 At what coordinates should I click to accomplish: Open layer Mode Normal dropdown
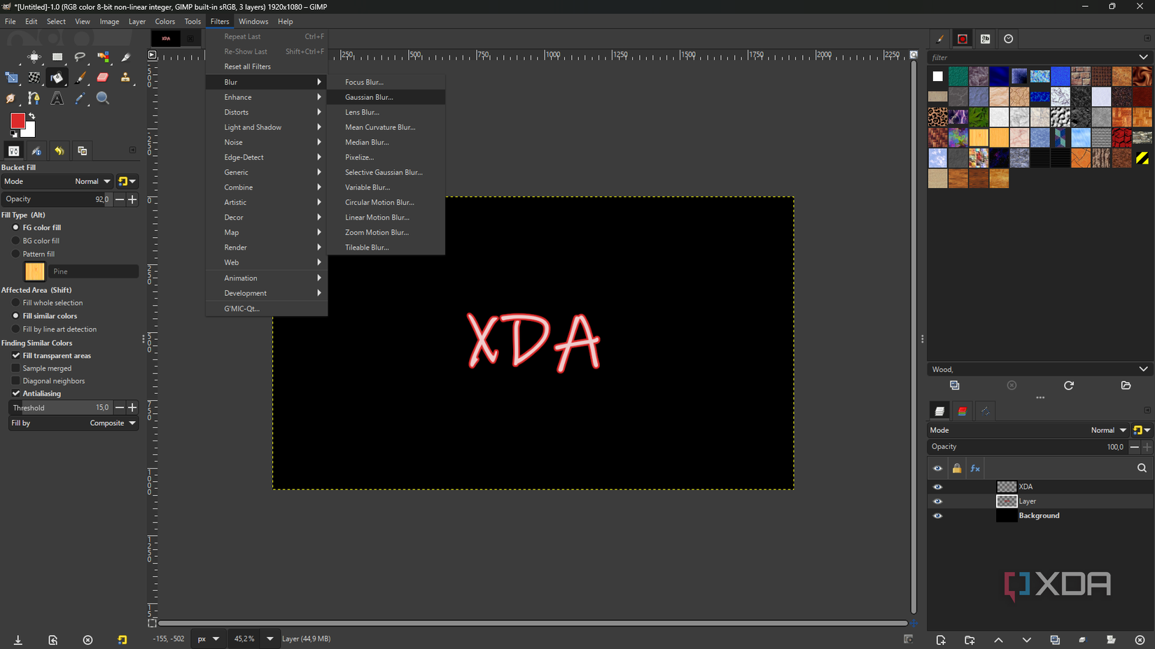point(1028,430)
